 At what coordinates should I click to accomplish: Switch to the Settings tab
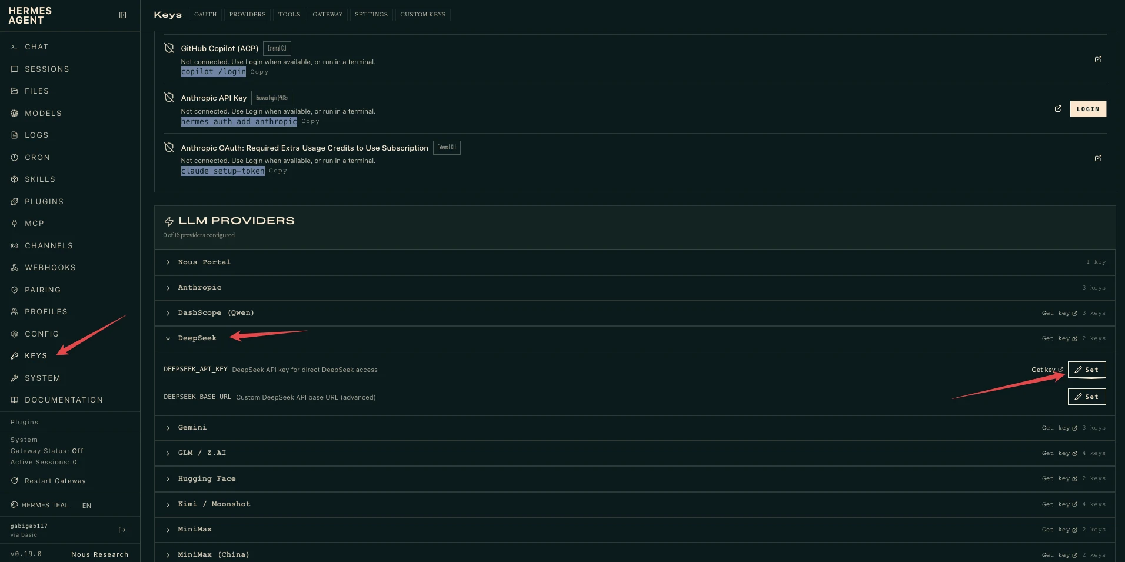(371, 15)
